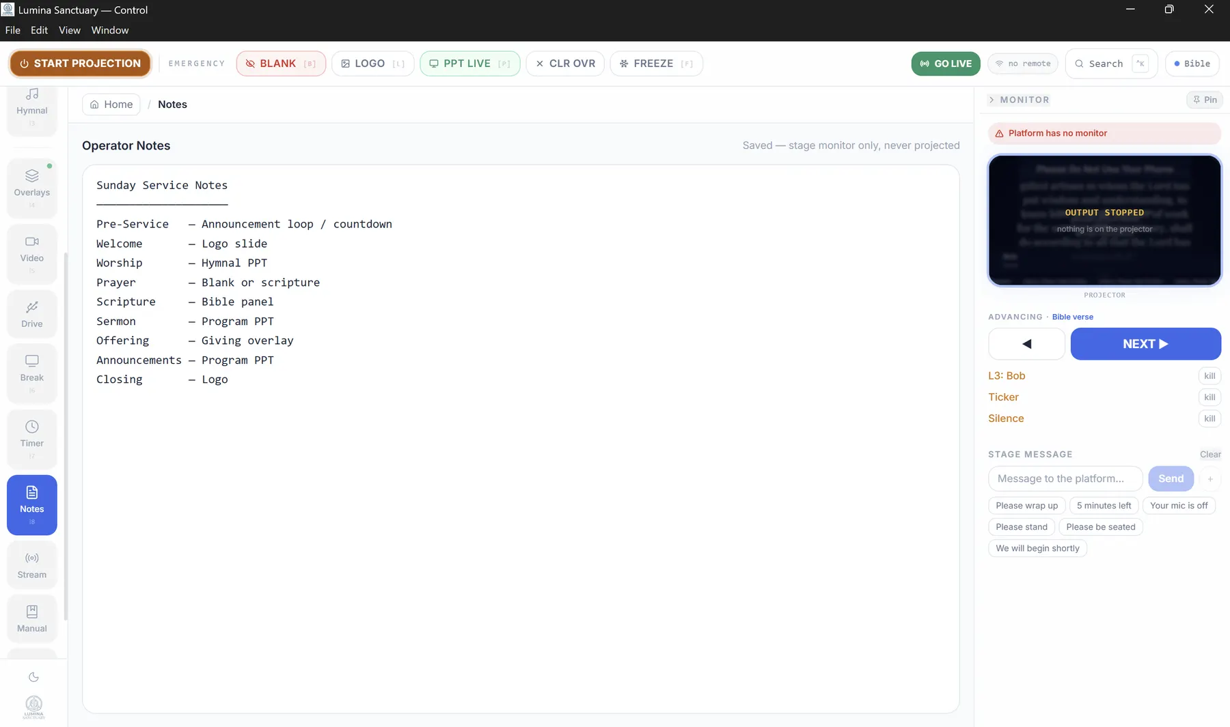Kill the Silence overlay

[1209, 418]
